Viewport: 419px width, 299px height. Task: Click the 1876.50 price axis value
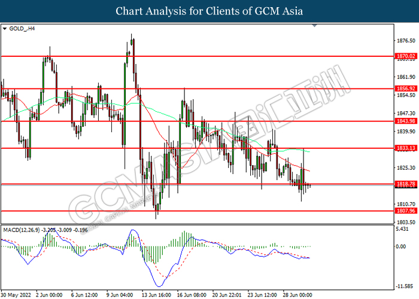(406, 41)
